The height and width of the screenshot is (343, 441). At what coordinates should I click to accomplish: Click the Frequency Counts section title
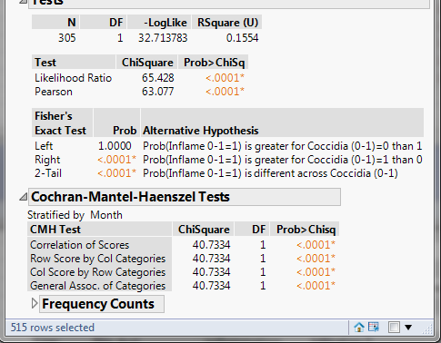pos(98,304)
